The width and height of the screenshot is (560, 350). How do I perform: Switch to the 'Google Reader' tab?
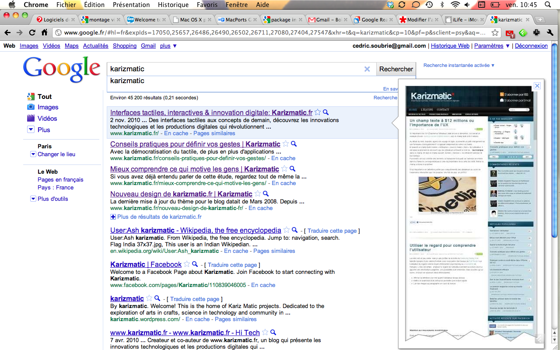[374, 20]
